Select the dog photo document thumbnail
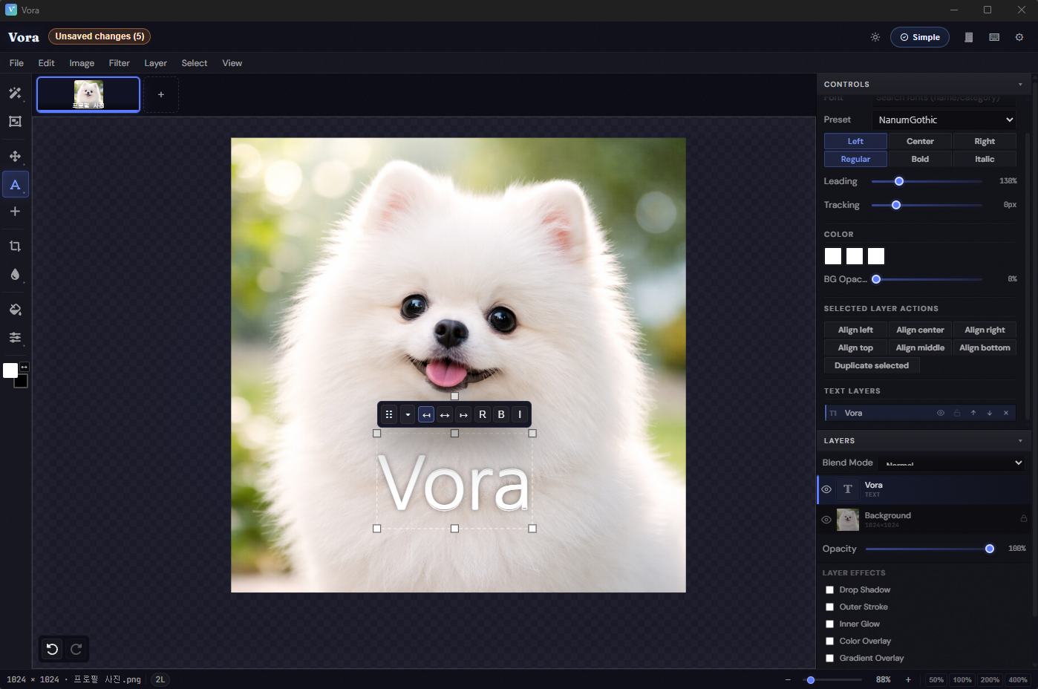1038x689 pixels. (x=88, y=94)
